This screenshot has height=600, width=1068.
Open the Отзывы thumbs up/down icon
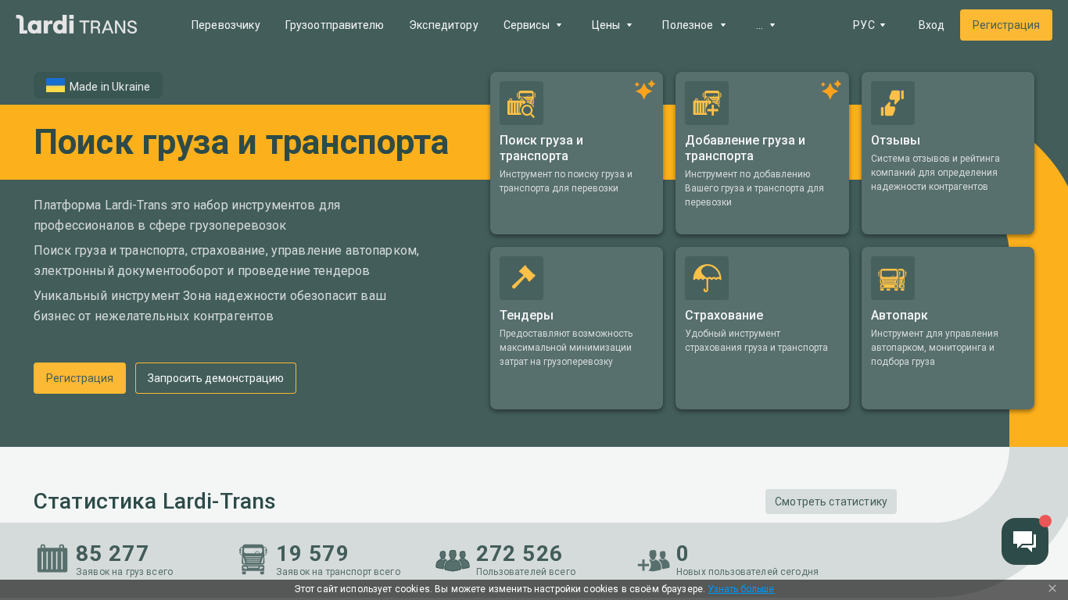tap(892, 103)
